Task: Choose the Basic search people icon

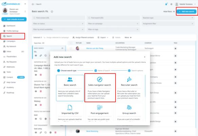Action: point(70,80)
